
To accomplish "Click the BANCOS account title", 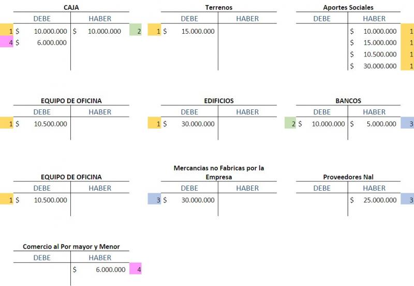I will coord(348,101).
